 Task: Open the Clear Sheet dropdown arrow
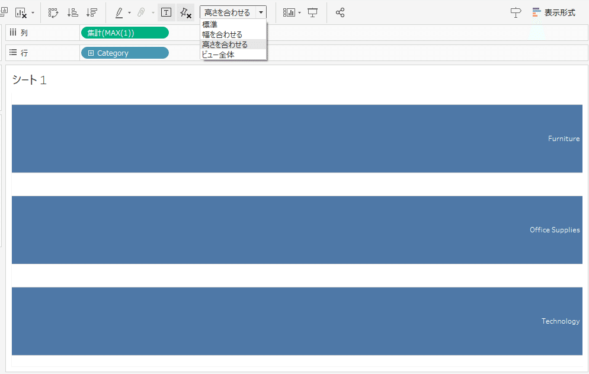coord(33,13)
